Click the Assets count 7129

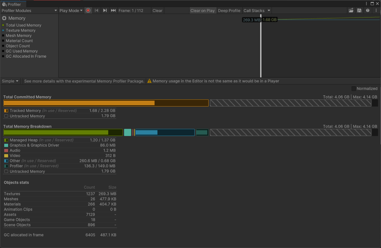(90, 214)
